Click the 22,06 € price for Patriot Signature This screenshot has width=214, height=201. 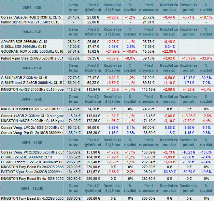coord(93,22)
